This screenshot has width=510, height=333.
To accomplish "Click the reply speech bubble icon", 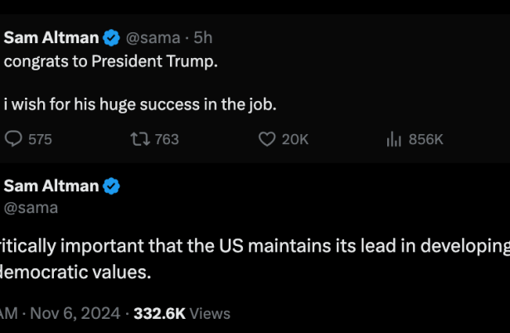I will 13,139.
